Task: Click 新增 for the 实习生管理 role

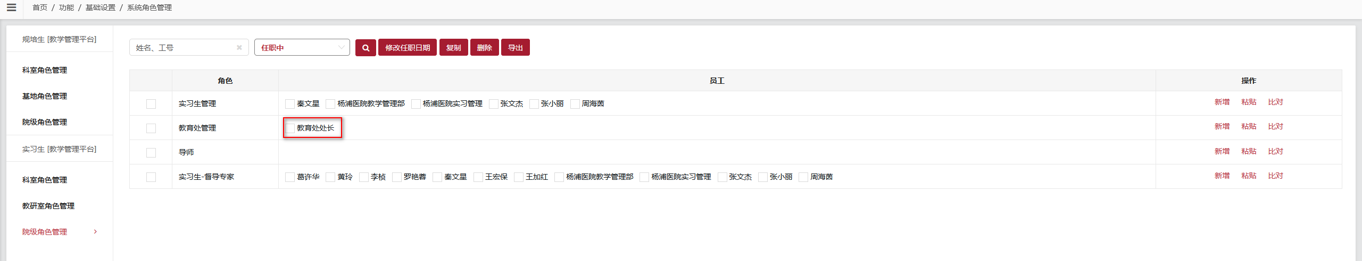Action: coord(1222,102)
